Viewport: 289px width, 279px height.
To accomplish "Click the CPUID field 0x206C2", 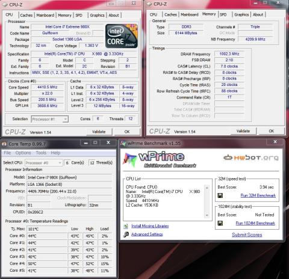I will (69, 212).
